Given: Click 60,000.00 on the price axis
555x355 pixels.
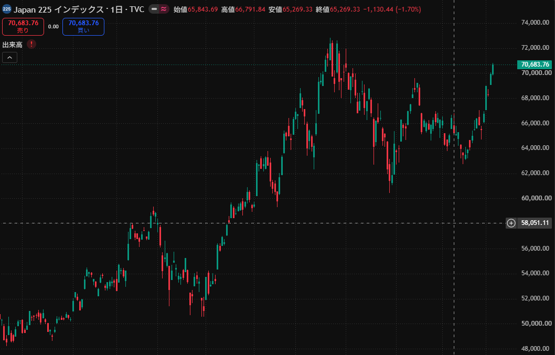Looking at the screenshot, I should click(536, 198).
